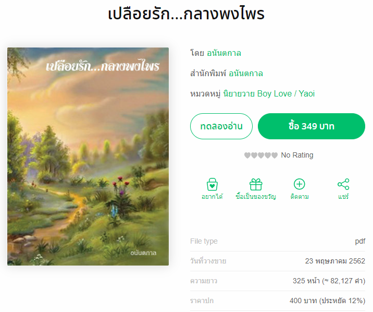Click the wishlist bag heart icon
Image resolution: width=373 pixels, height=312 pixels.
click(212, 184)
